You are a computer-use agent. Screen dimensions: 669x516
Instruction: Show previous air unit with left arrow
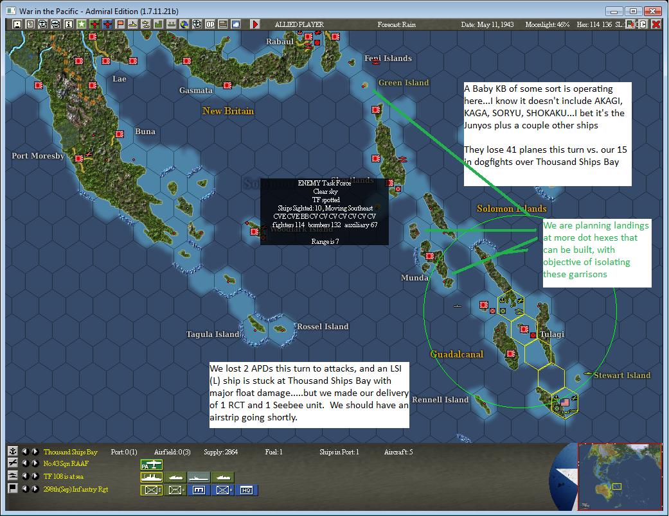pos(26,463)
